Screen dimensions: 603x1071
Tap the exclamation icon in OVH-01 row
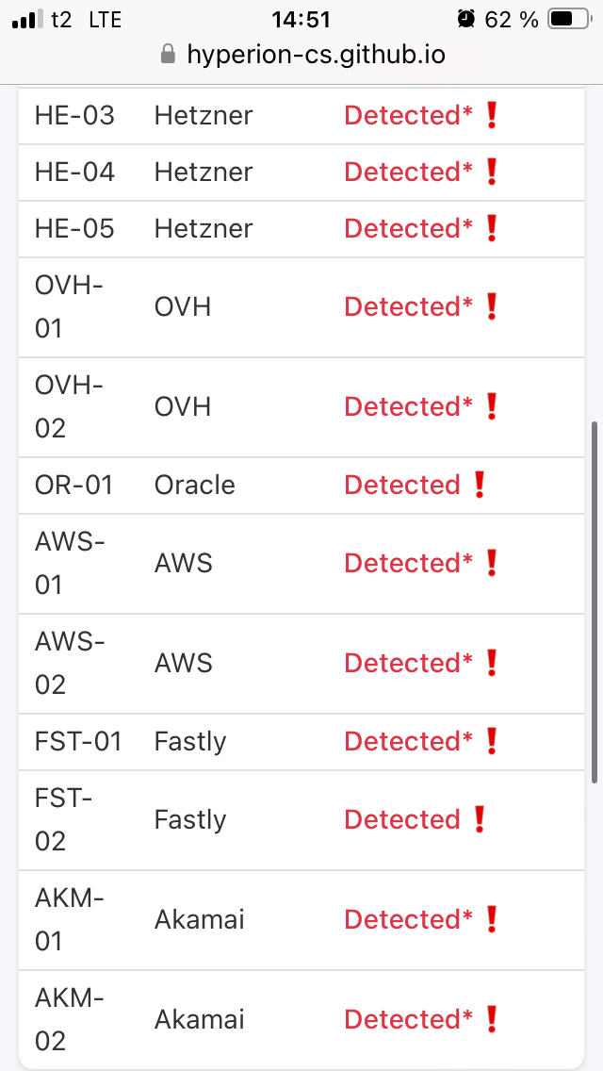click(x=490, y=306)
